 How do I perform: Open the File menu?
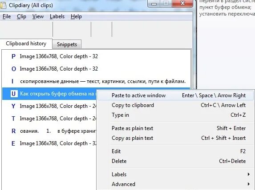coord(7,16)
